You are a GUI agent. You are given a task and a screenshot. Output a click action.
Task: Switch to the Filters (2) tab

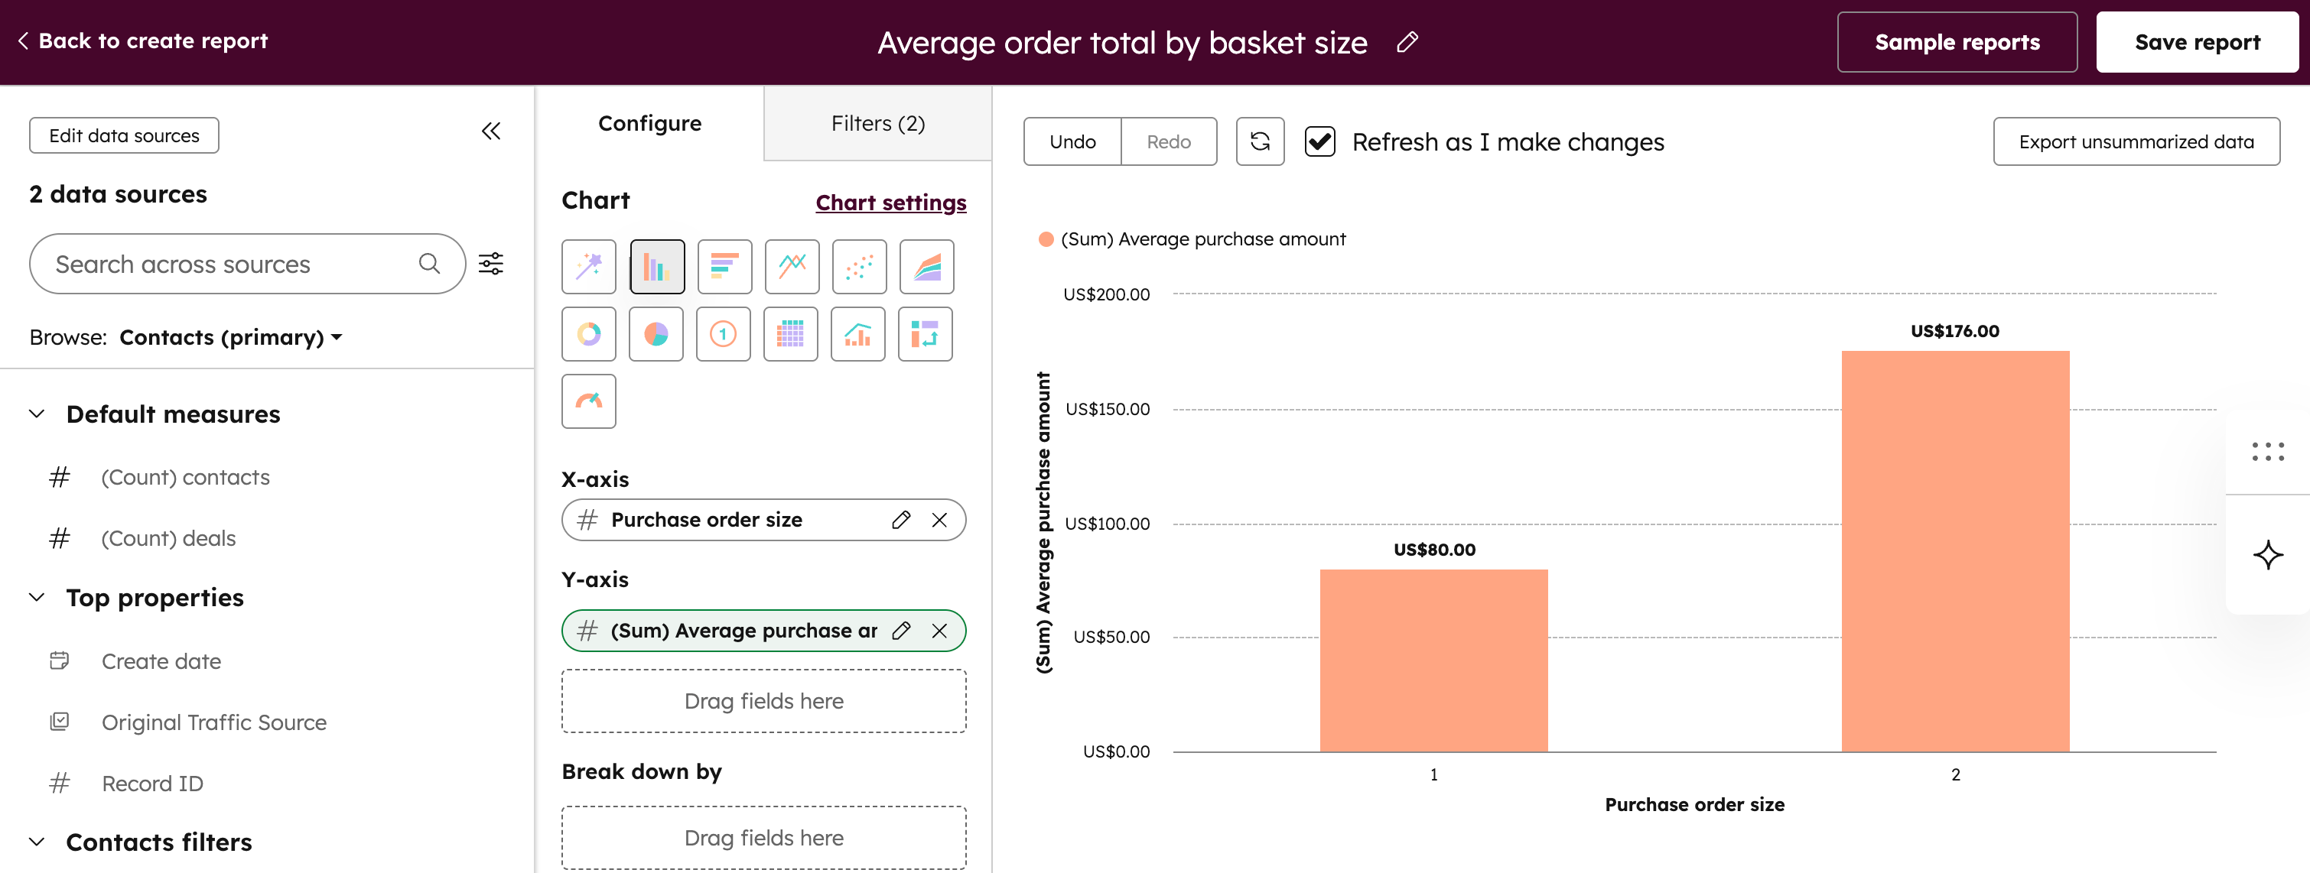[x=877, y=123]
